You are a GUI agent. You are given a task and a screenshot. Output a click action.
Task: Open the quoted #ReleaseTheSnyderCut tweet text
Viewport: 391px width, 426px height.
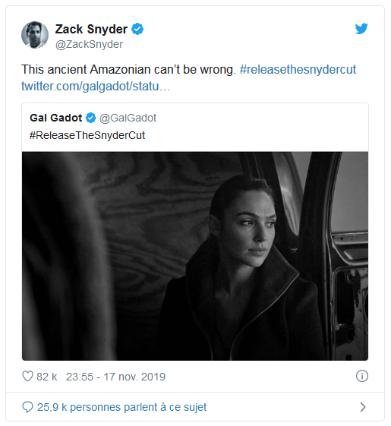pyautogui.click(x=87, y=135)
